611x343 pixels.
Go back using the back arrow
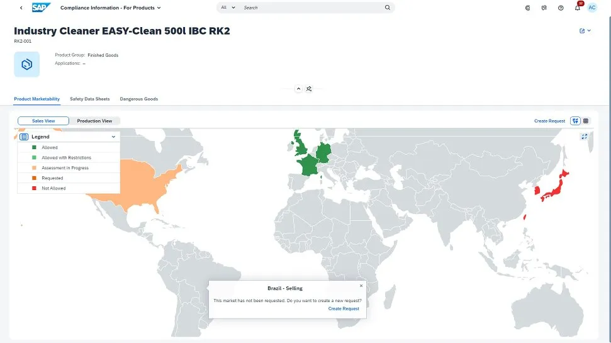click(21, 8)
